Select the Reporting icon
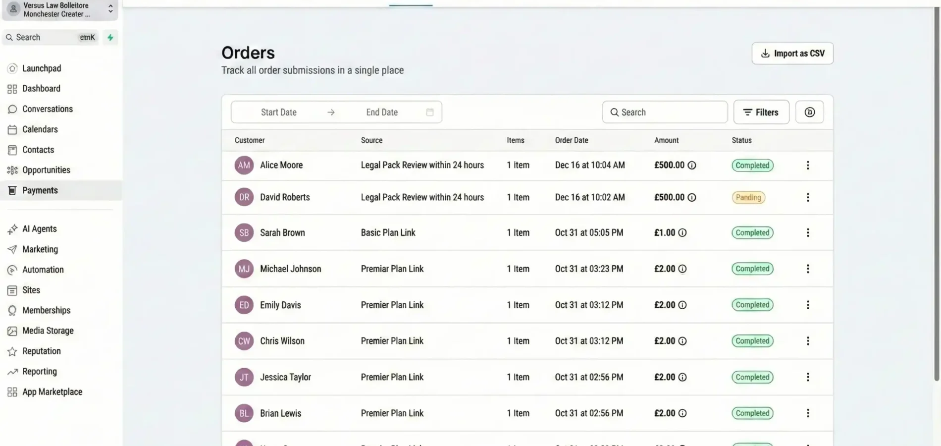Viewport: 941px width, 446px height. [12, 371]
